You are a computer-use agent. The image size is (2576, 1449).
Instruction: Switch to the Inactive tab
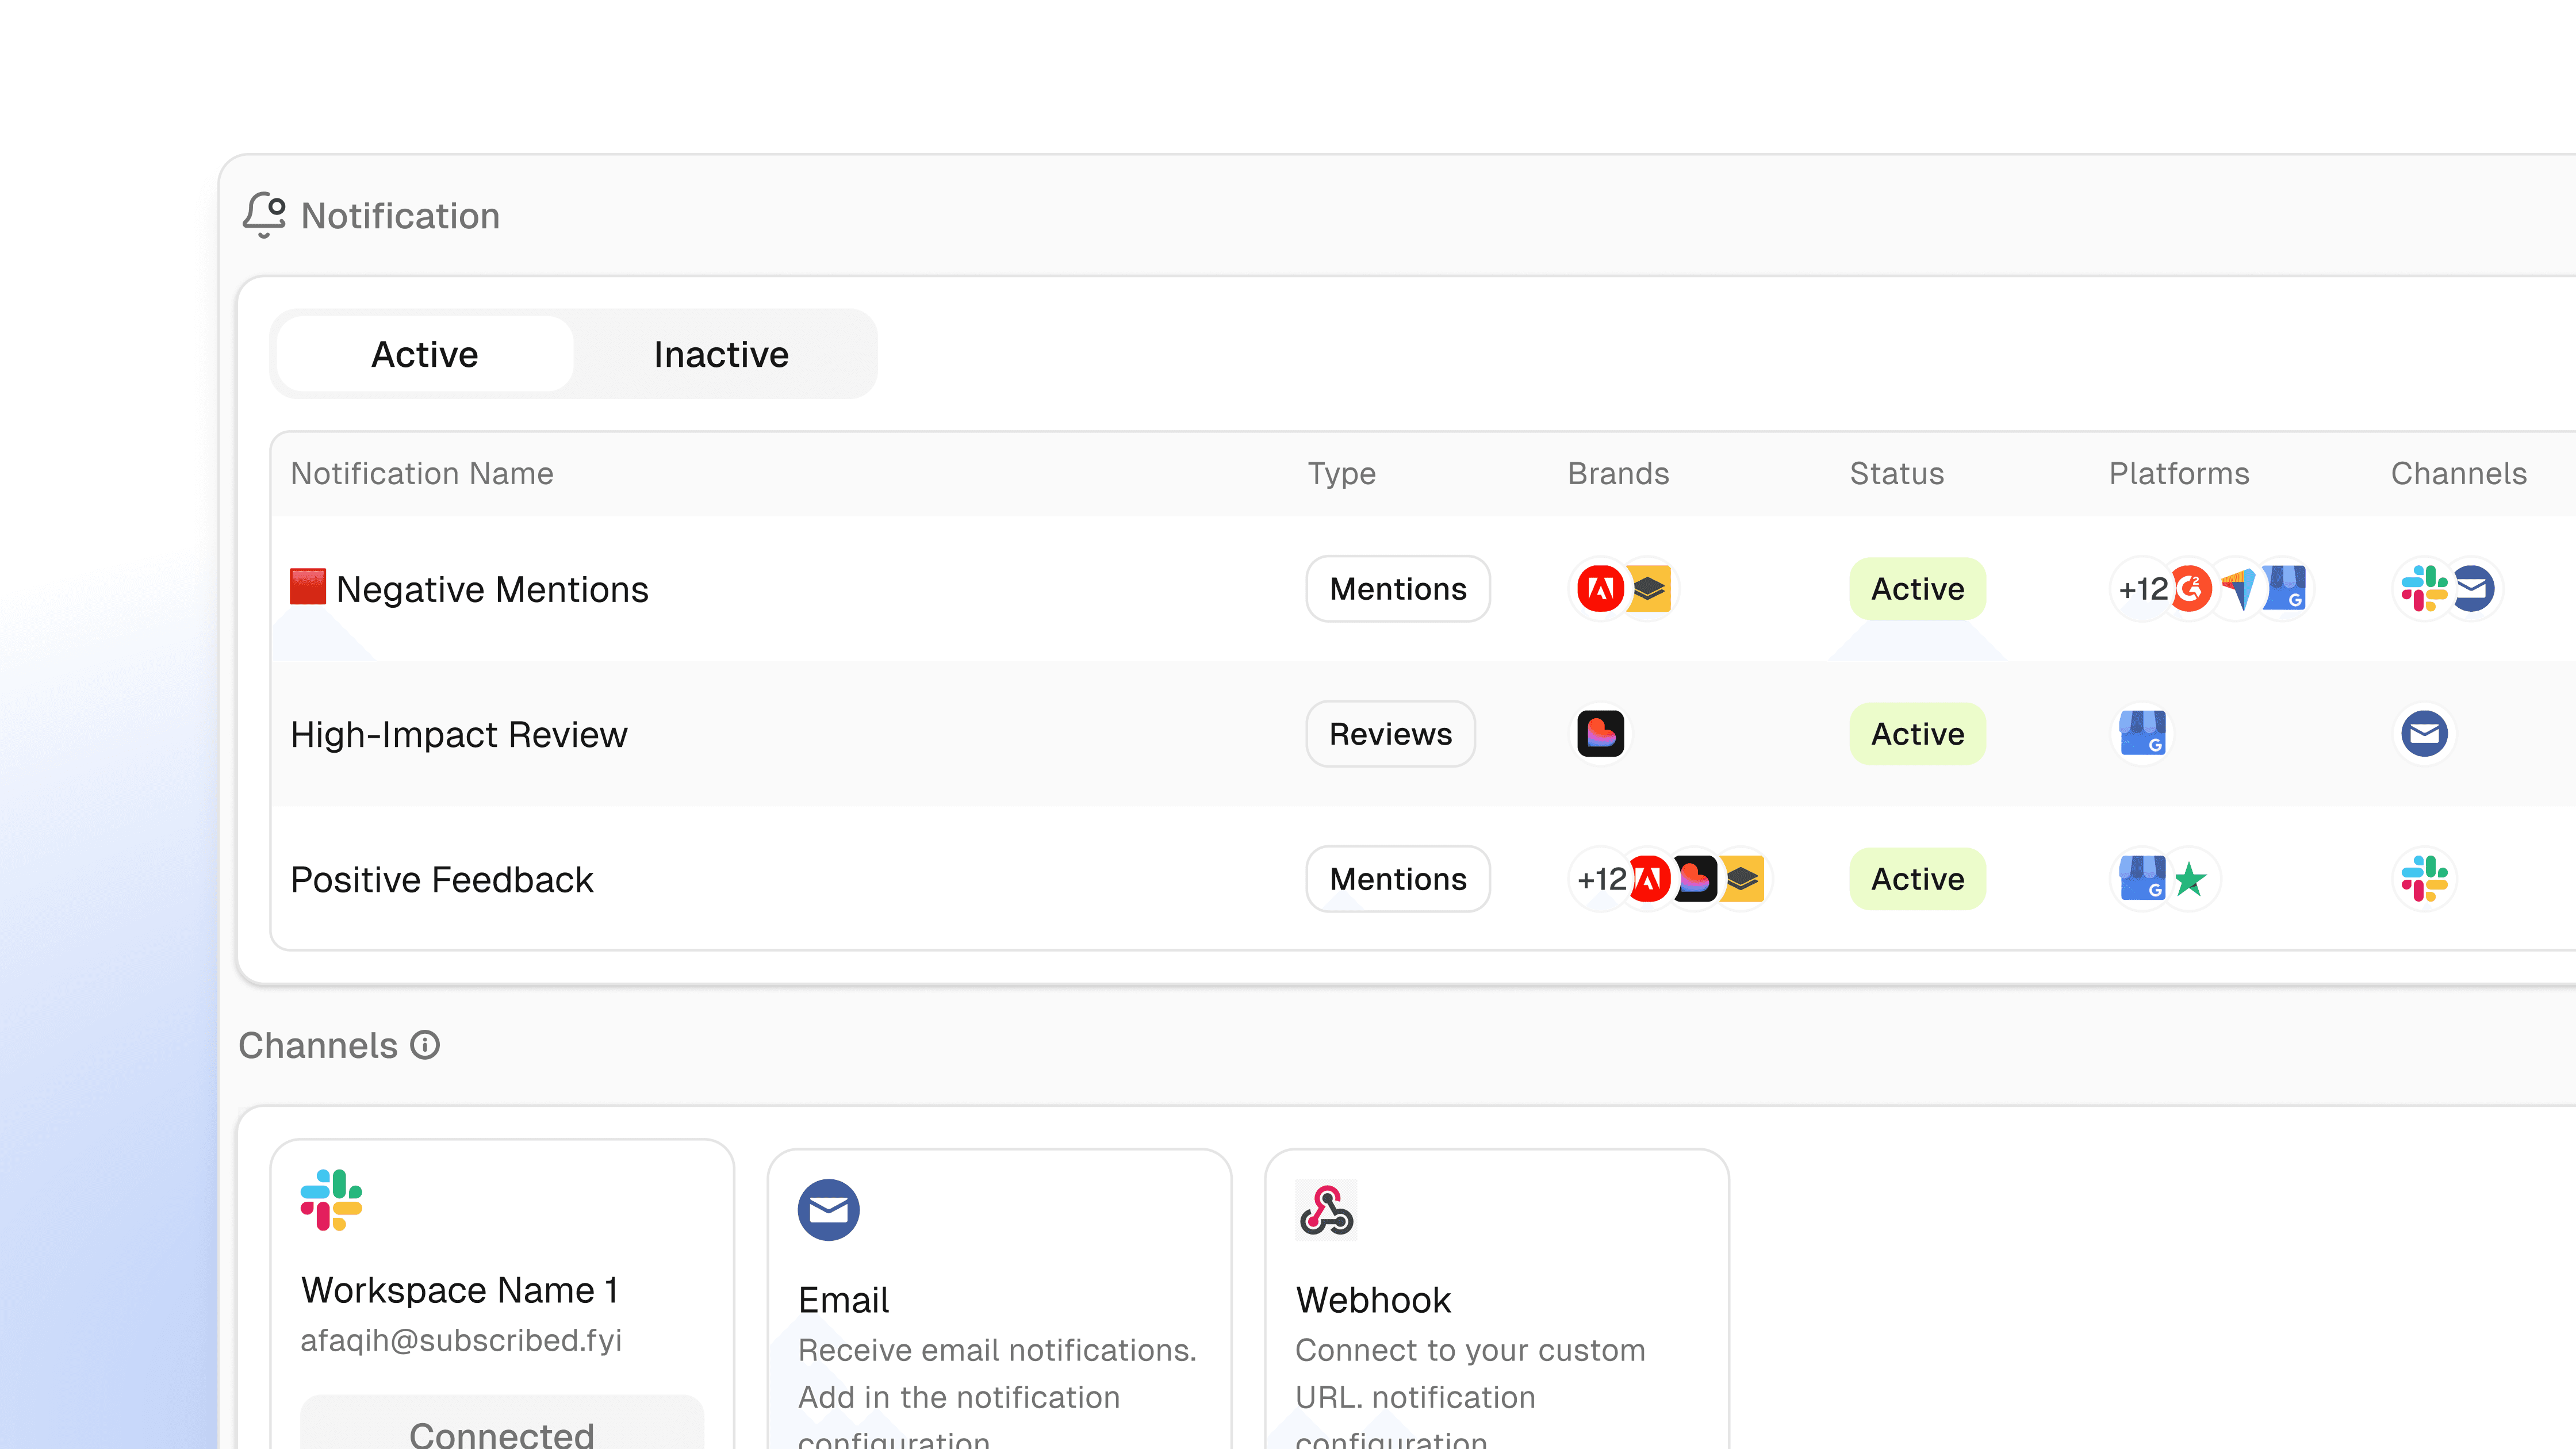[x=721, y=354]
